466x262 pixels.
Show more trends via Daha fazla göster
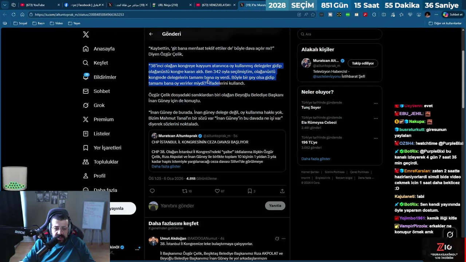coord(316,159)
